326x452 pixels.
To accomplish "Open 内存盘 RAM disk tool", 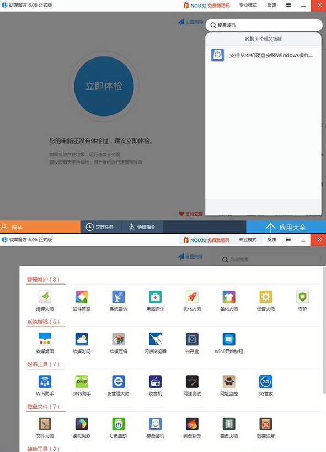I will pyautogui.click(x=192, y=343).
